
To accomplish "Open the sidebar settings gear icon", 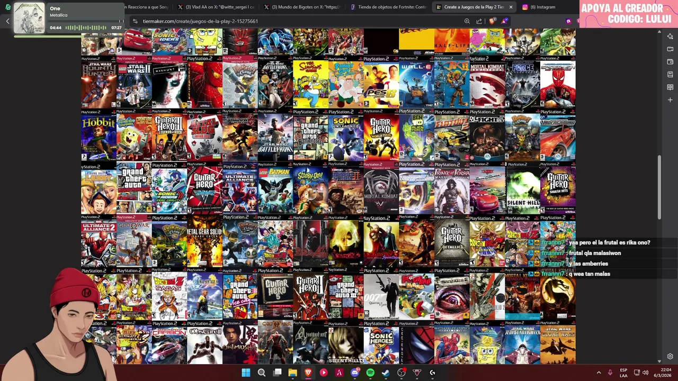I will click(x=670, y=357).
